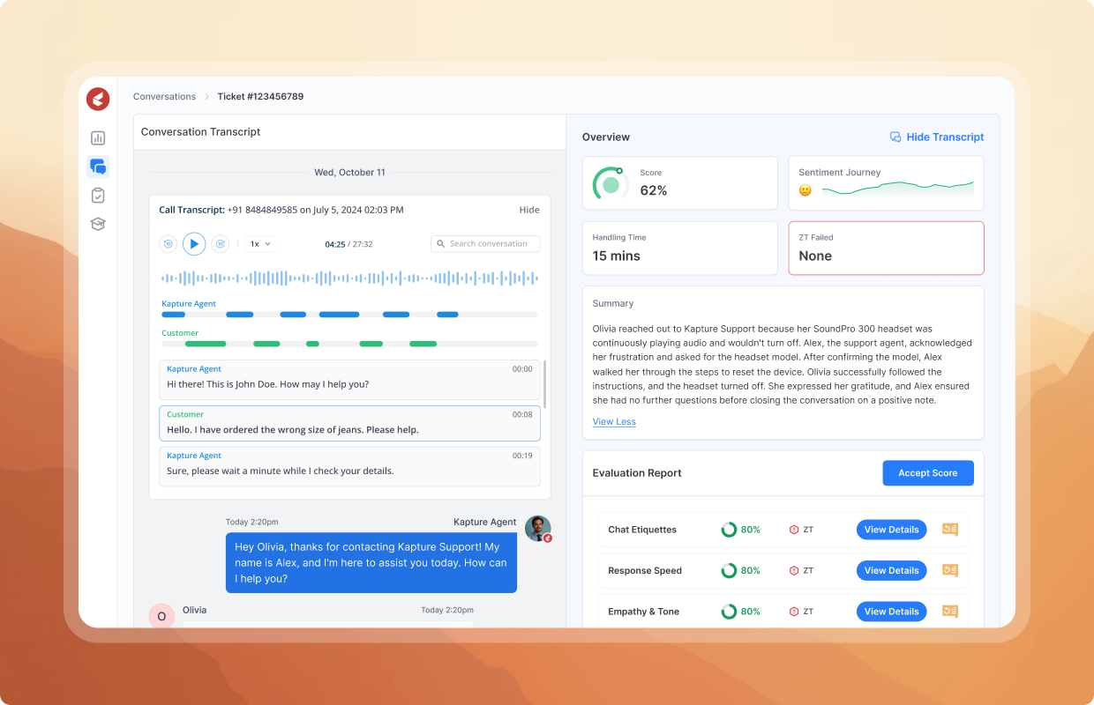
Task: Seek within the audio waveform
Action: [349, 278]
